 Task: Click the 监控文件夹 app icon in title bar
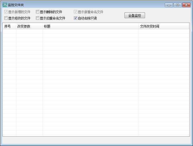click(x=5, y=5)
